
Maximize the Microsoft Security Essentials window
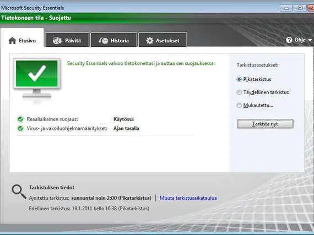[300, 8]
